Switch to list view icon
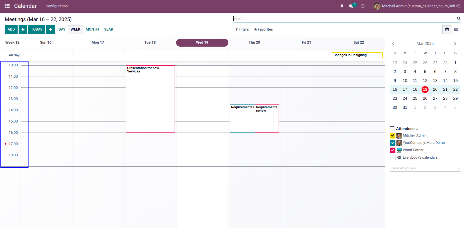This screenshot has height=228, width=464. 456,29
